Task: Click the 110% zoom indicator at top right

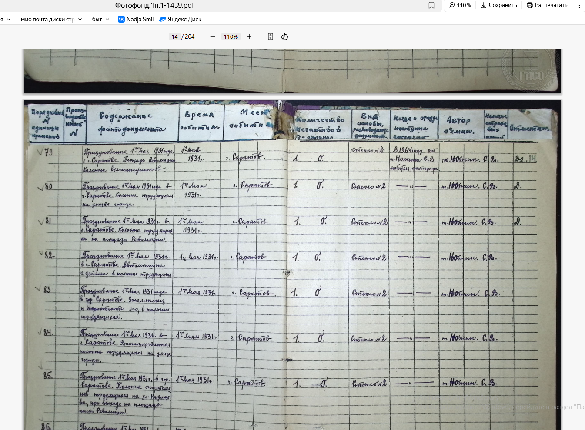Action: (x=460, y=5)
